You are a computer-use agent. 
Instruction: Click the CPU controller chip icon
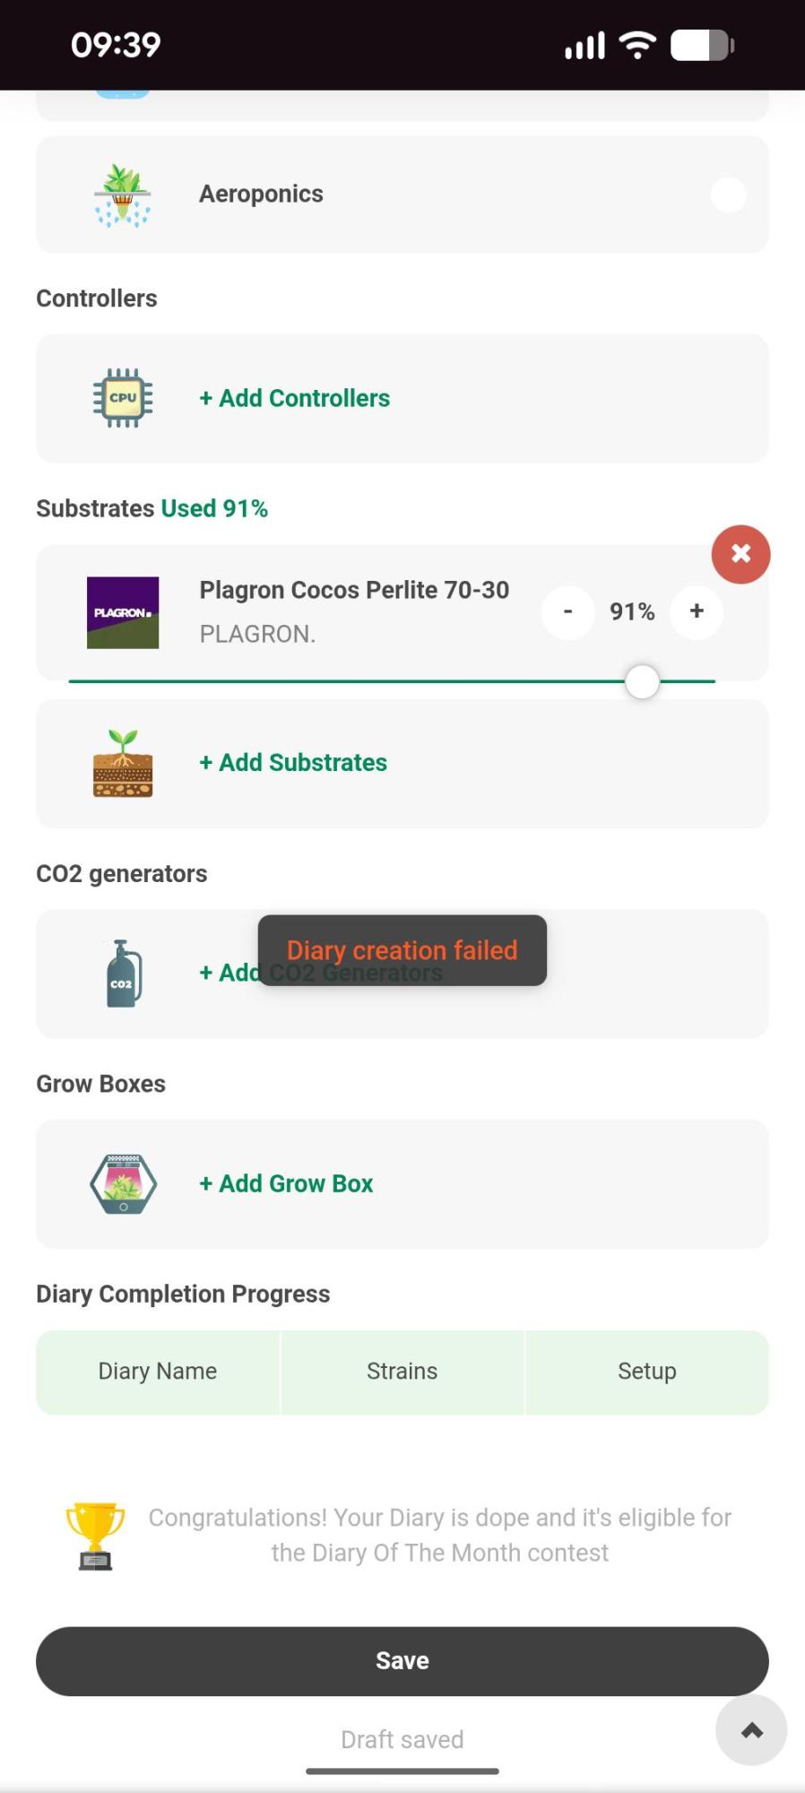tap(123, 398)
